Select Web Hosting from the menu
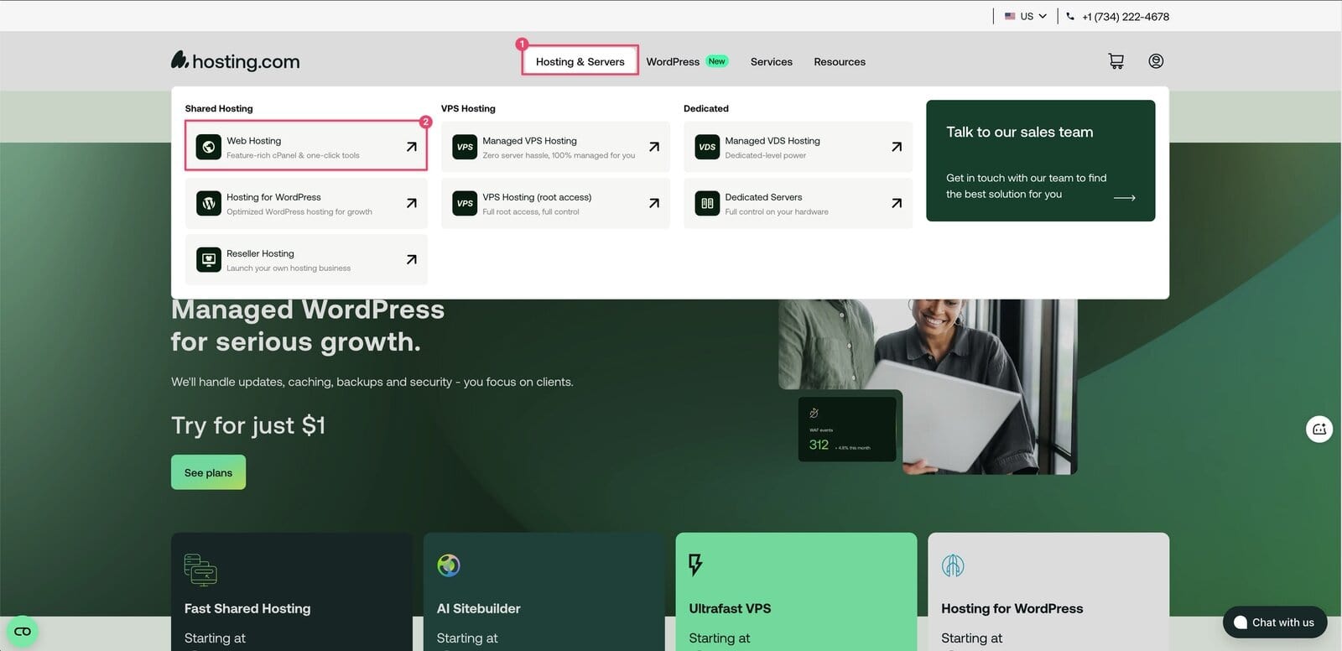 coord(306,147)
